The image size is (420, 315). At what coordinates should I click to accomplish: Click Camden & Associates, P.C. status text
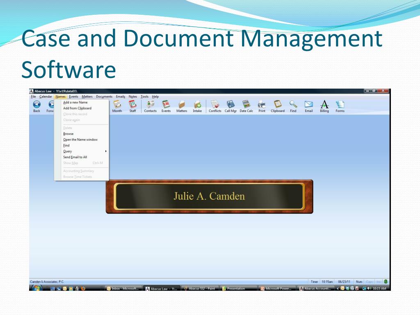(x=47, y=282)
